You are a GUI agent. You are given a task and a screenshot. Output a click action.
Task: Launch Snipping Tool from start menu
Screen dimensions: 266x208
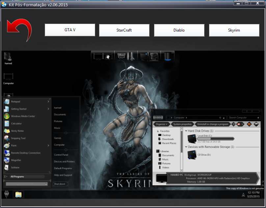click(x=7, y=138)
